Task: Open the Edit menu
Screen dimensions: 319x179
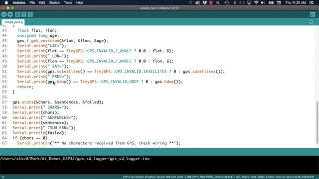Action: point(42,2)
